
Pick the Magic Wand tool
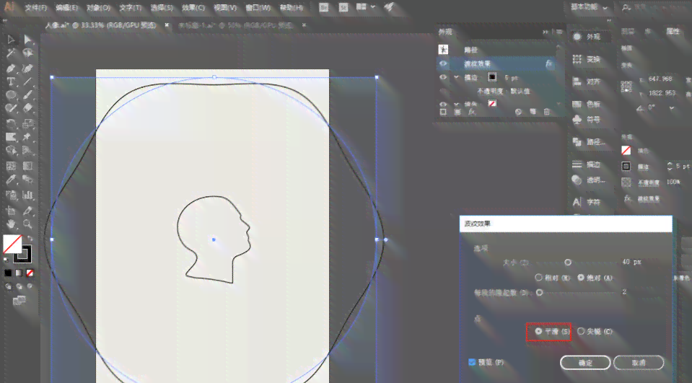click(x=11, y=53)
